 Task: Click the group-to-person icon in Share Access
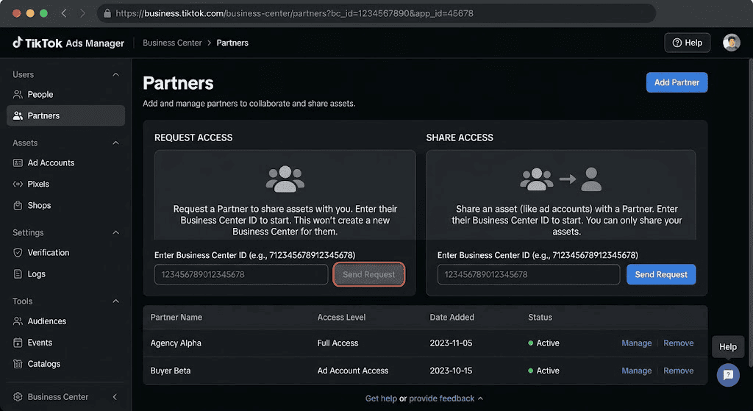pos(560,179)
